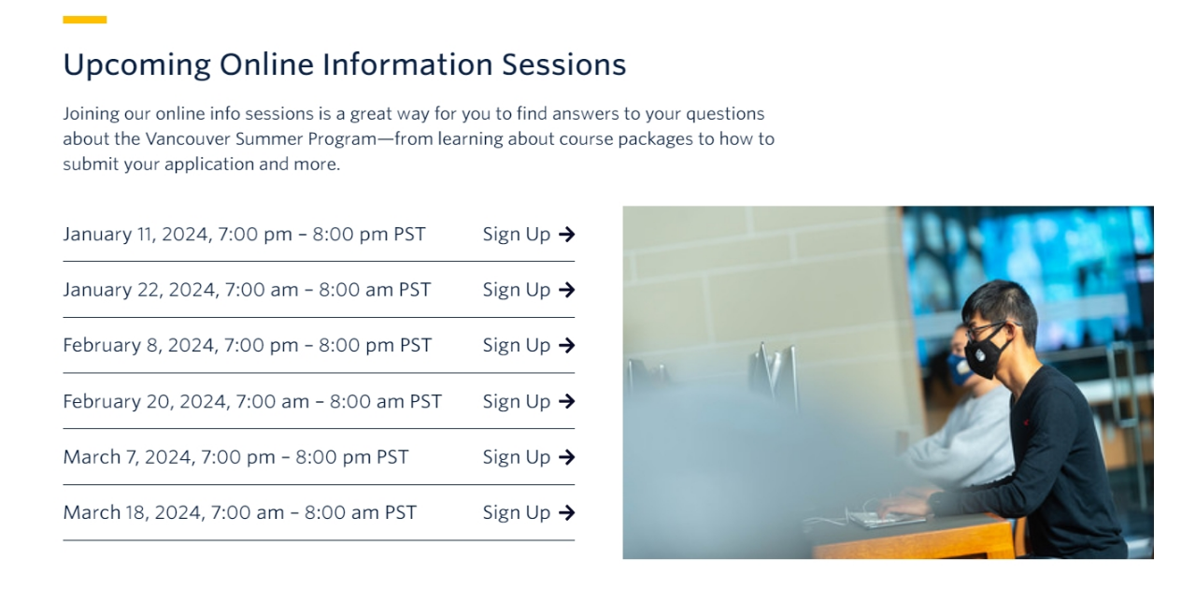Click the Upcoming Online Information Sessions heading
Screen dimensions: 1196x589
pyautogui.click(x=344, y=65)
